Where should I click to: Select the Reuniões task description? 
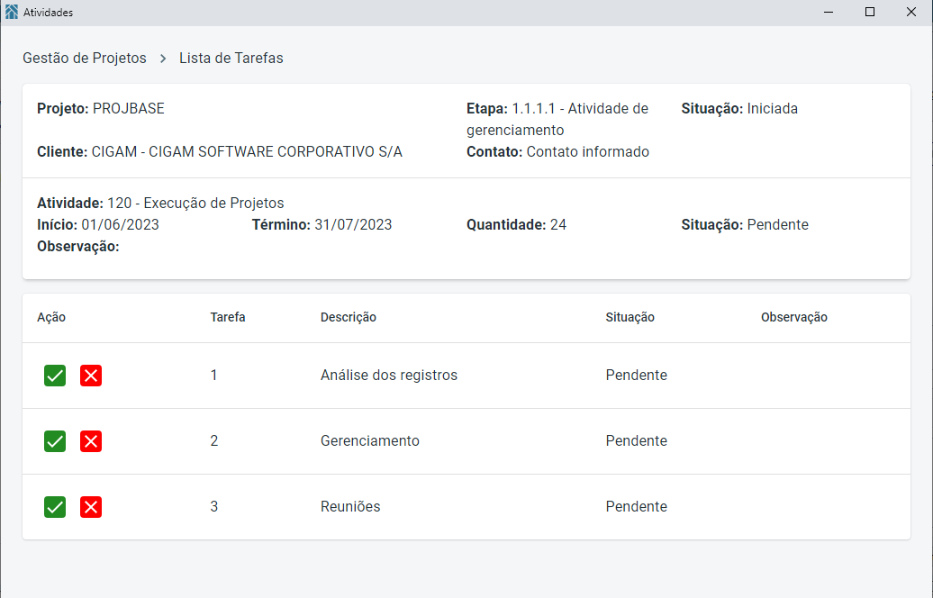350,506
